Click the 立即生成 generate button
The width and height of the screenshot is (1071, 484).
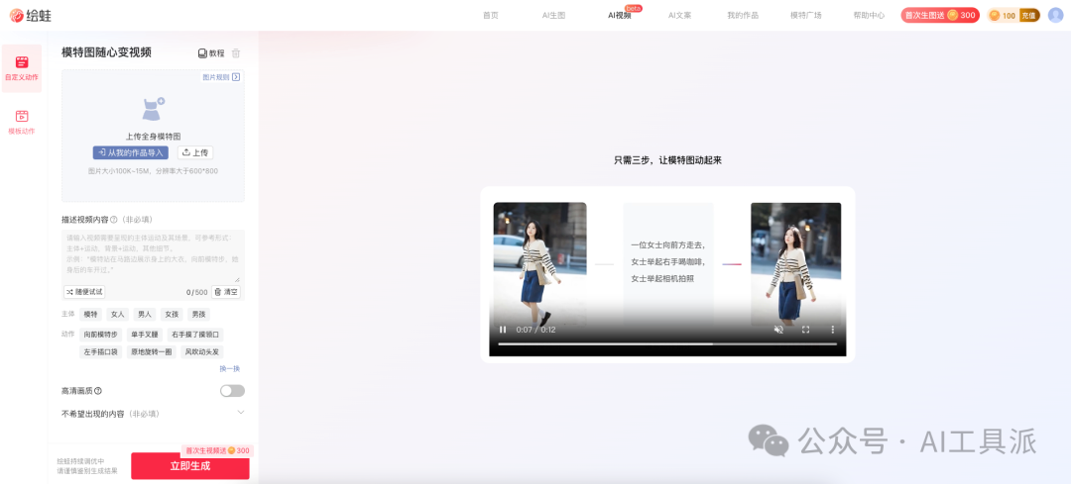pyautogui.click(x=189, y=466)
